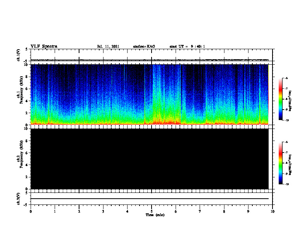Click the ch.1 voltage waveform trace
The height and width of the screenshot is (237, 307).
pyautogui.click(x=149, y=60)
